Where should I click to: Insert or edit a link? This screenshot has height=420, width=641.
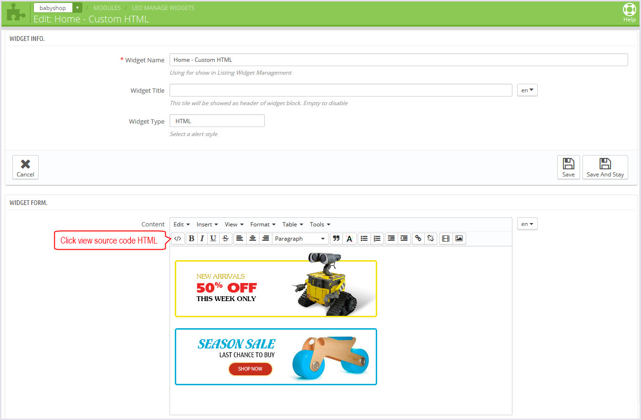pyautogui.click(x=418, y=238)
